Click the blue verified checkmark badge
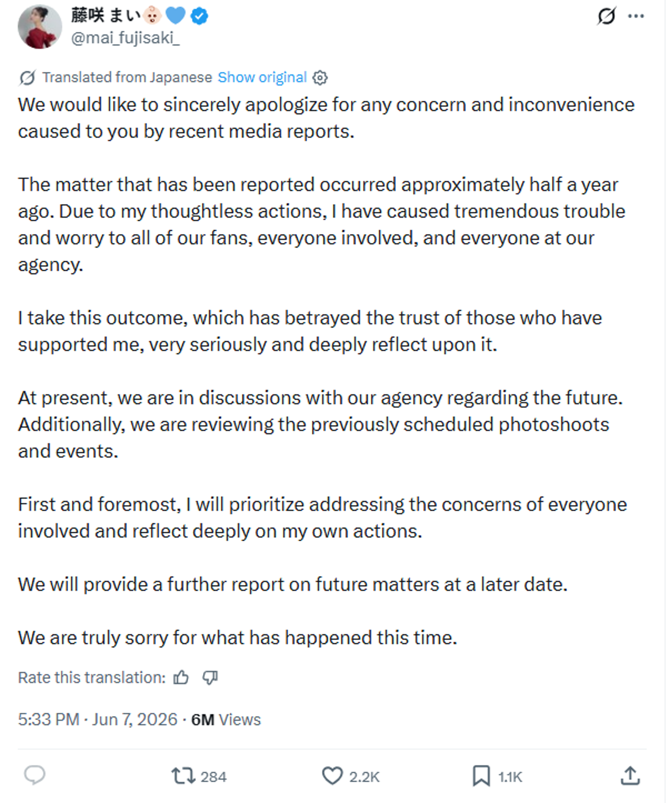 (x=199, y=16)
